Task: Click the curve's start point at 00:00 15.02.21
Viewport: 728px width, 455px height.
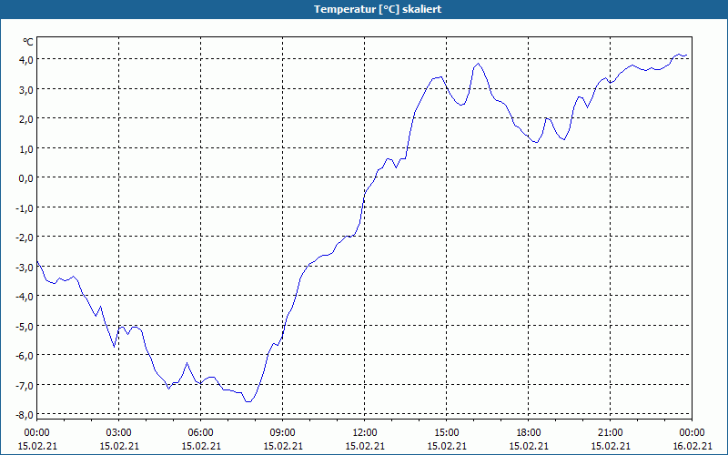Action: point(37,261)
